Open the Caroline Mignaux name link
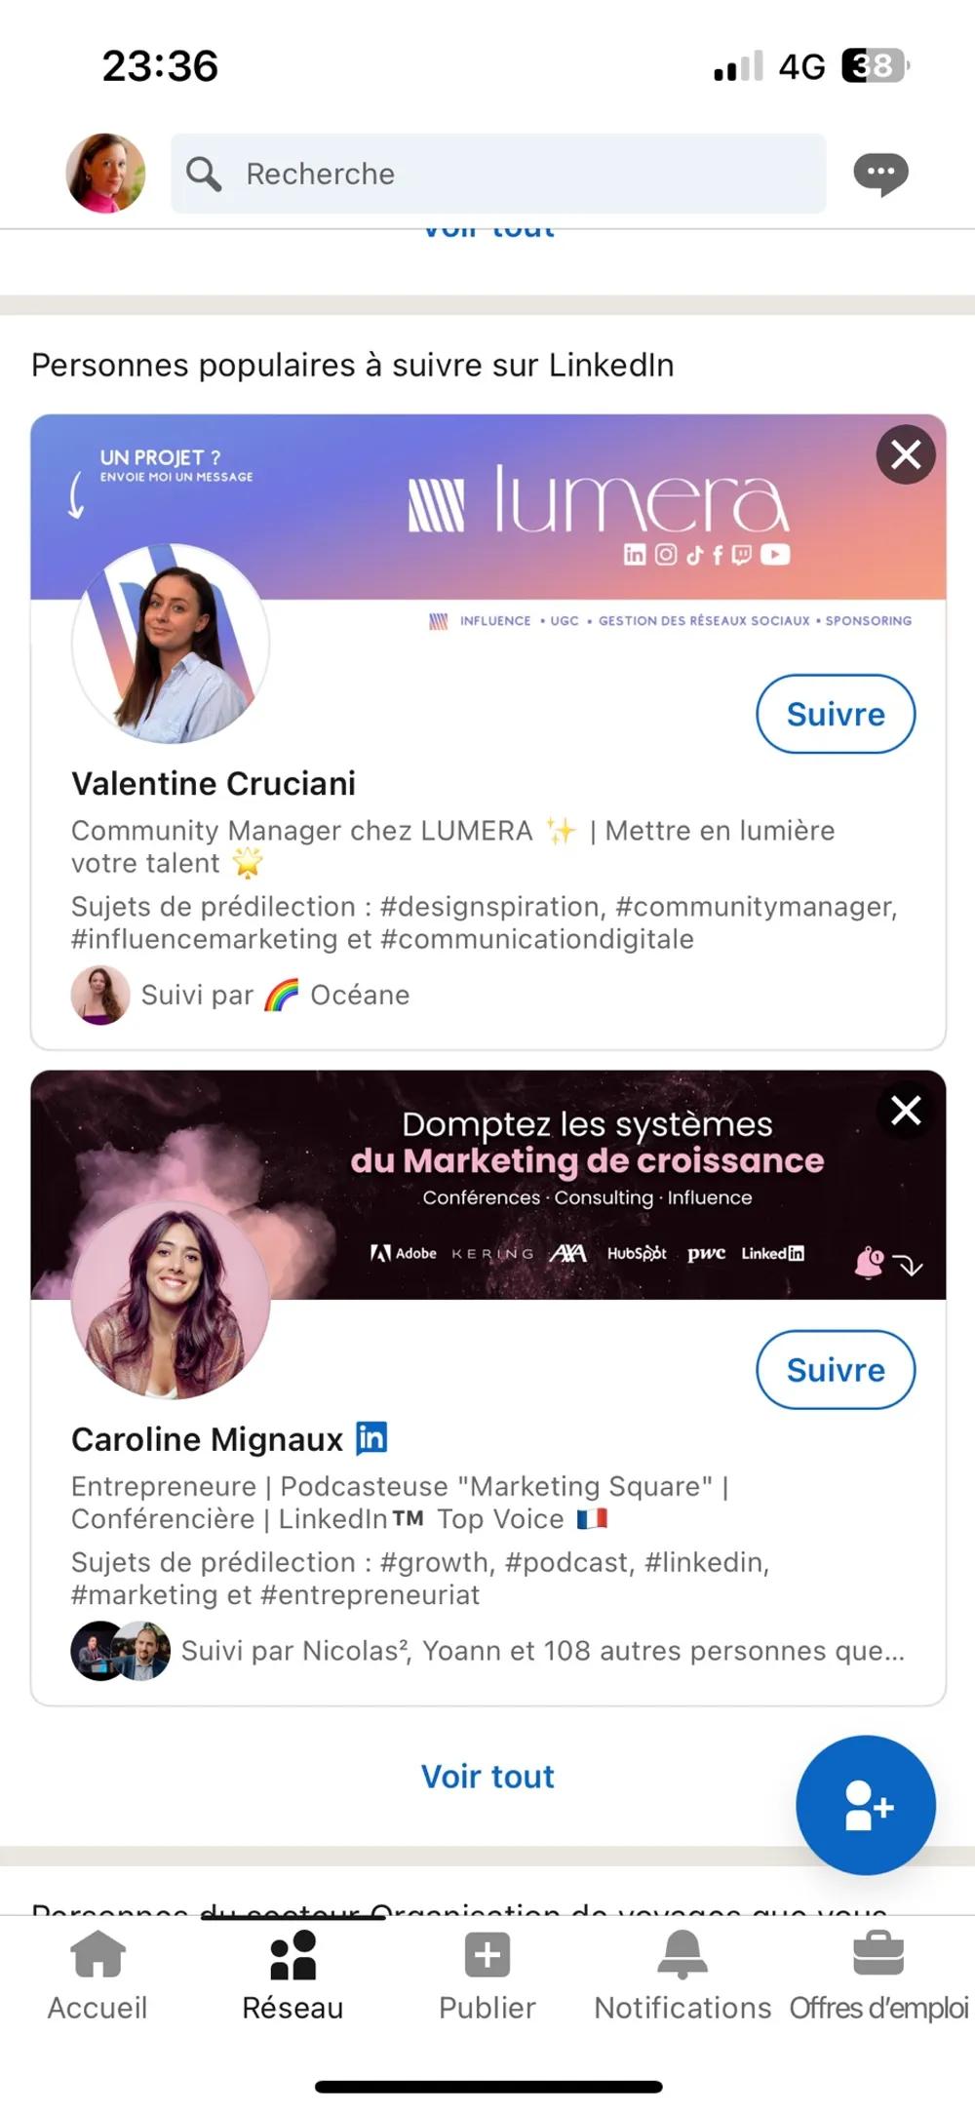 point(207,1439)
